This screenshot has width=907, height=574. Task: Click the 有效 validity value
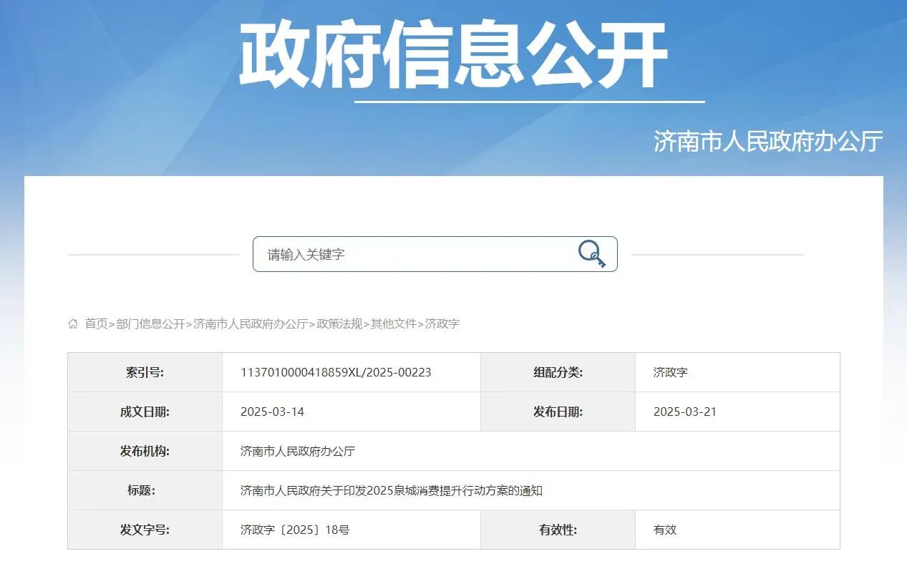(664, 530)
